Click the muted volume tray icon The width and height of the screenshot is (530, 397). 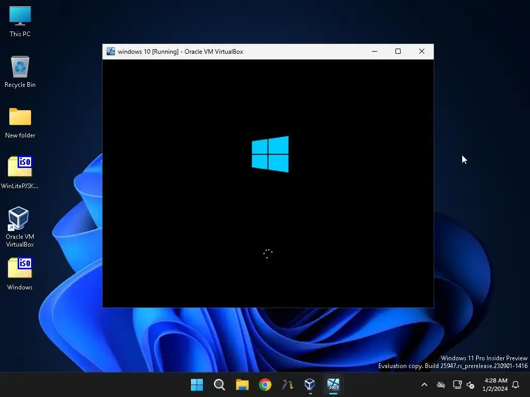pyautogui.click(x=470, y=385)
